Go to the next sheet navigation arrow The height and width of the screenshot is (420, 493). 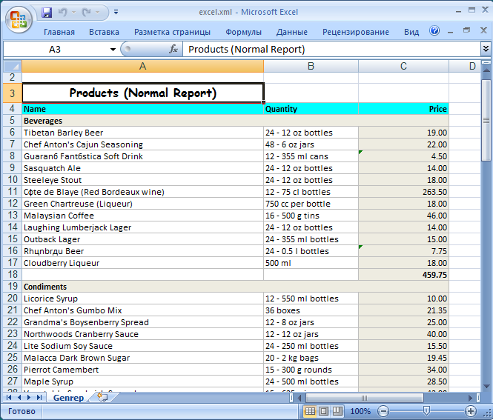29,398
